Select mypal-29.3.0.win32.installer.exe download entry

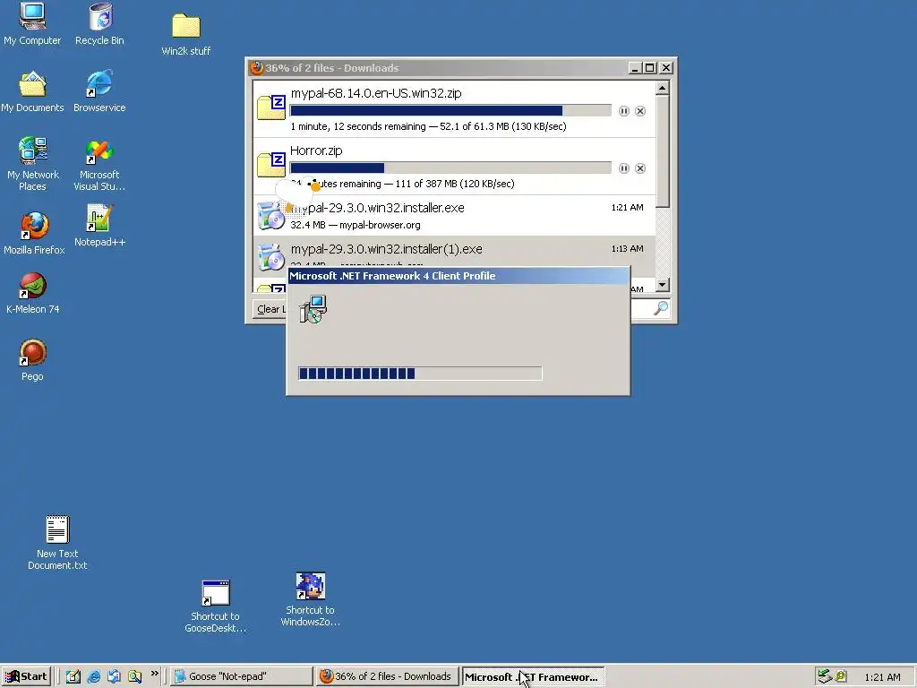tap(454, 215)
